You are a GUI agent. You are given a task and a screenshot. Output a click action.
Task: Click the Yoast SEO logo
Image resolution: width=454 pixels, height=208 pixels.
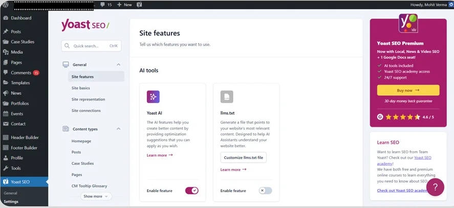pos(85,25)
